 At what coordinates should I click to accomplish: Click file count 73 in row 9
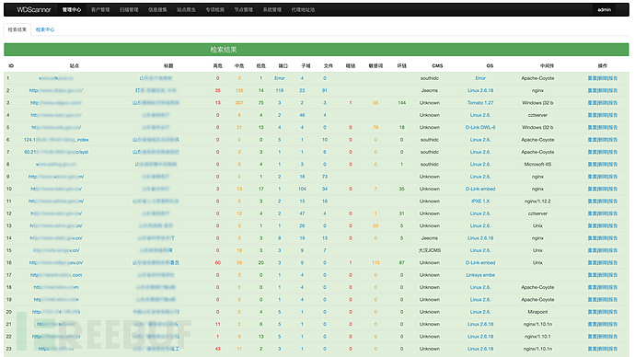point(325,177)
